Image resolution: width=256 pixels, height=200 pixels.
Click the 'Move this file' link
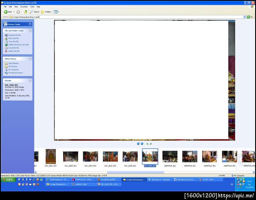pyautogui.click(x=13, y=38)
